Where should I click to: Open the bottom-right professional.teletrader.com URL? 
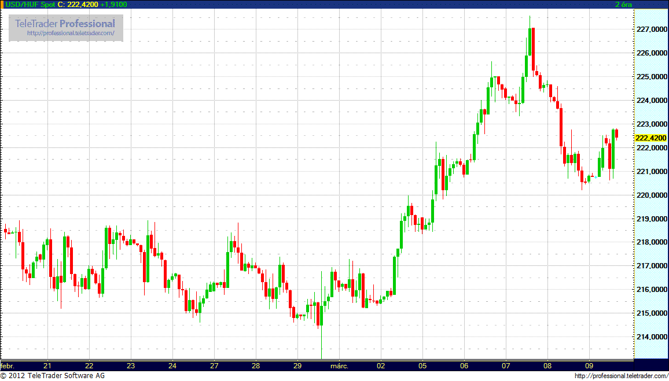(x=620, y=376)
